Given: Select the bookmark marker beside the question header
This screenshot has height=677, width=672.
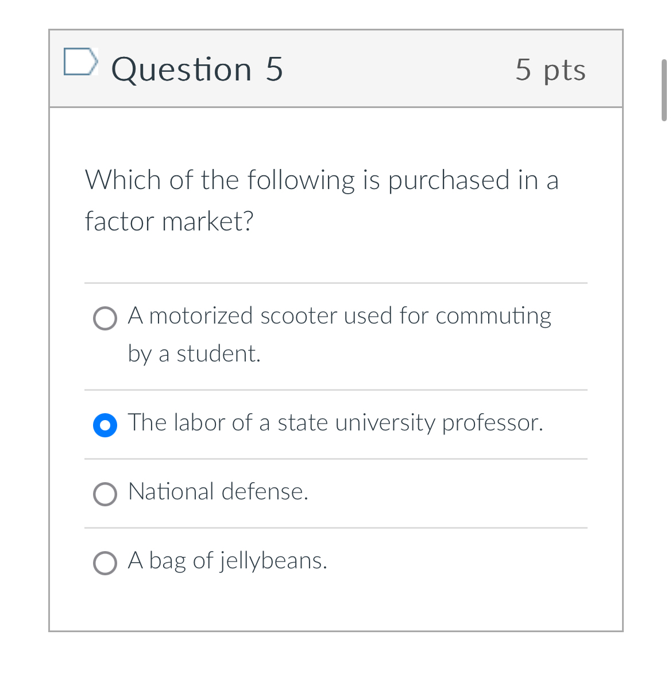Looking at the screenshot, I should coord(81,62).
